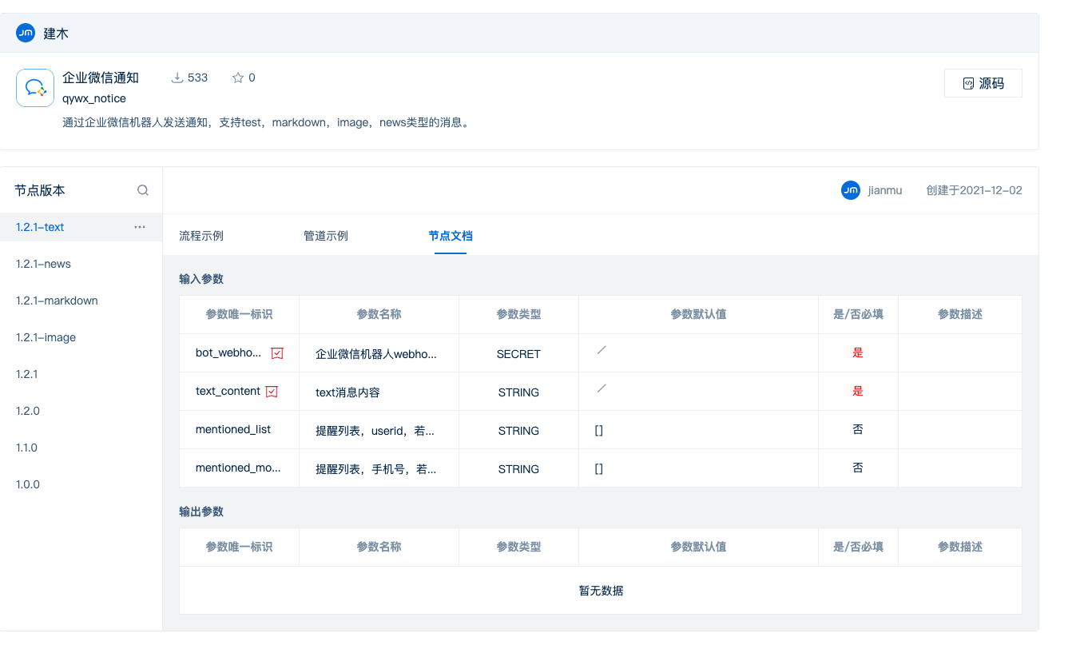Switch to the 流程示例 tab

[x=201, y=236]
